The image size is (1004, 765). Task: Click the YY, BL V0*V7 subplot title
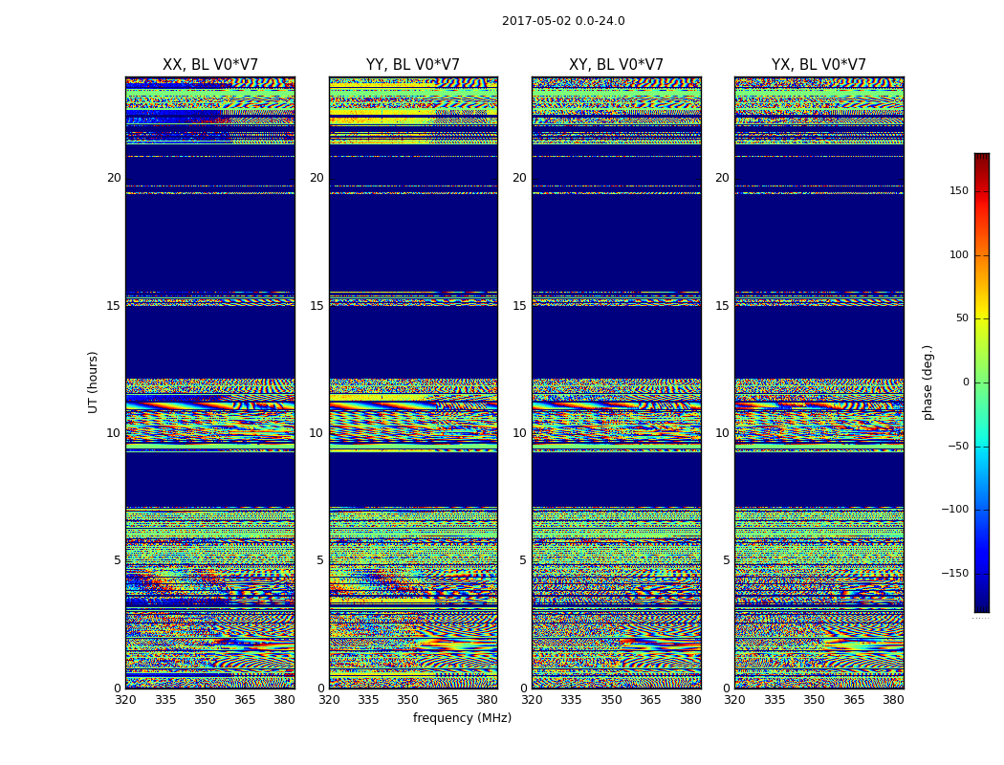coord(413,65)
